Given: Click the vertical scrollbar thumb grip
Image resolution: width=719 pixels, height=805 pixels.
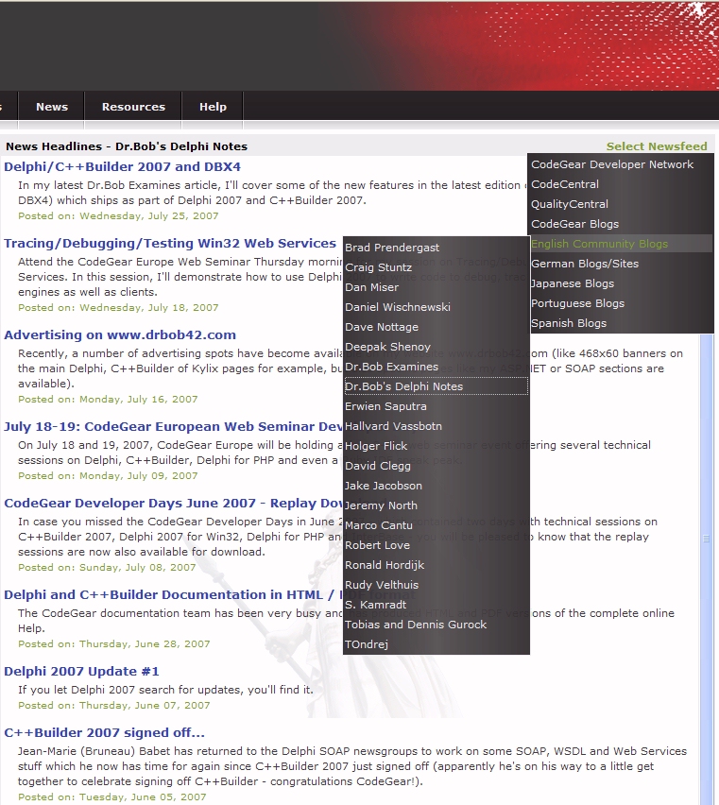Looking at the screenshot, I should coord(706,539).
